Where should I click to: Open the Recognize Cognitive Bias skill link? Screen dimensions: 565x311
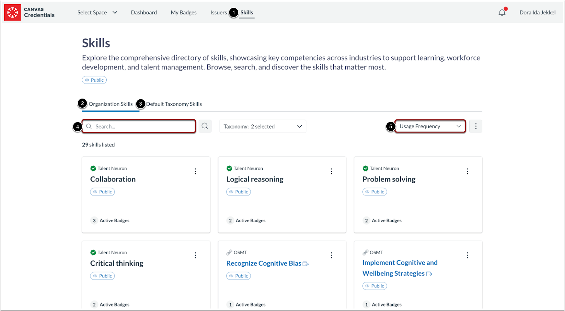(x=264, y=263)
